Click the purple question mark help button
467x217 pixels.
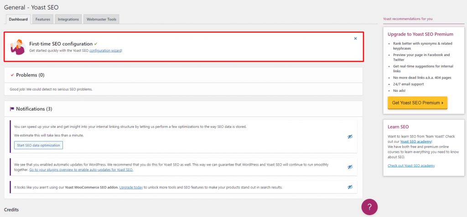[369, 207]
